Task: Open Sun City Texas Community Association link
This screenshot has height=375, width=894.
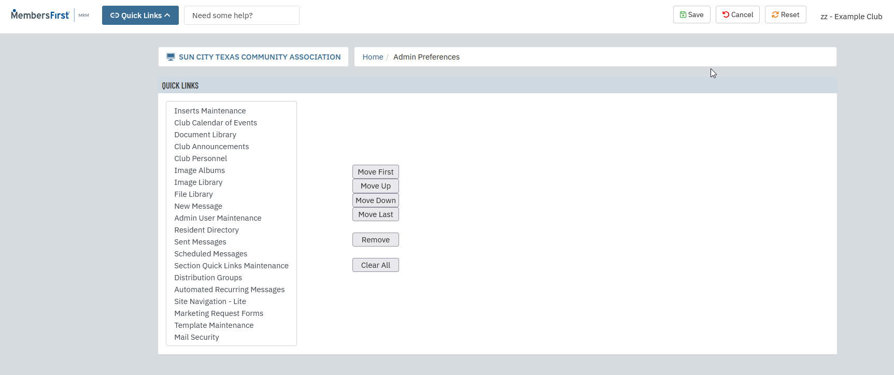Action: point(260,57)
